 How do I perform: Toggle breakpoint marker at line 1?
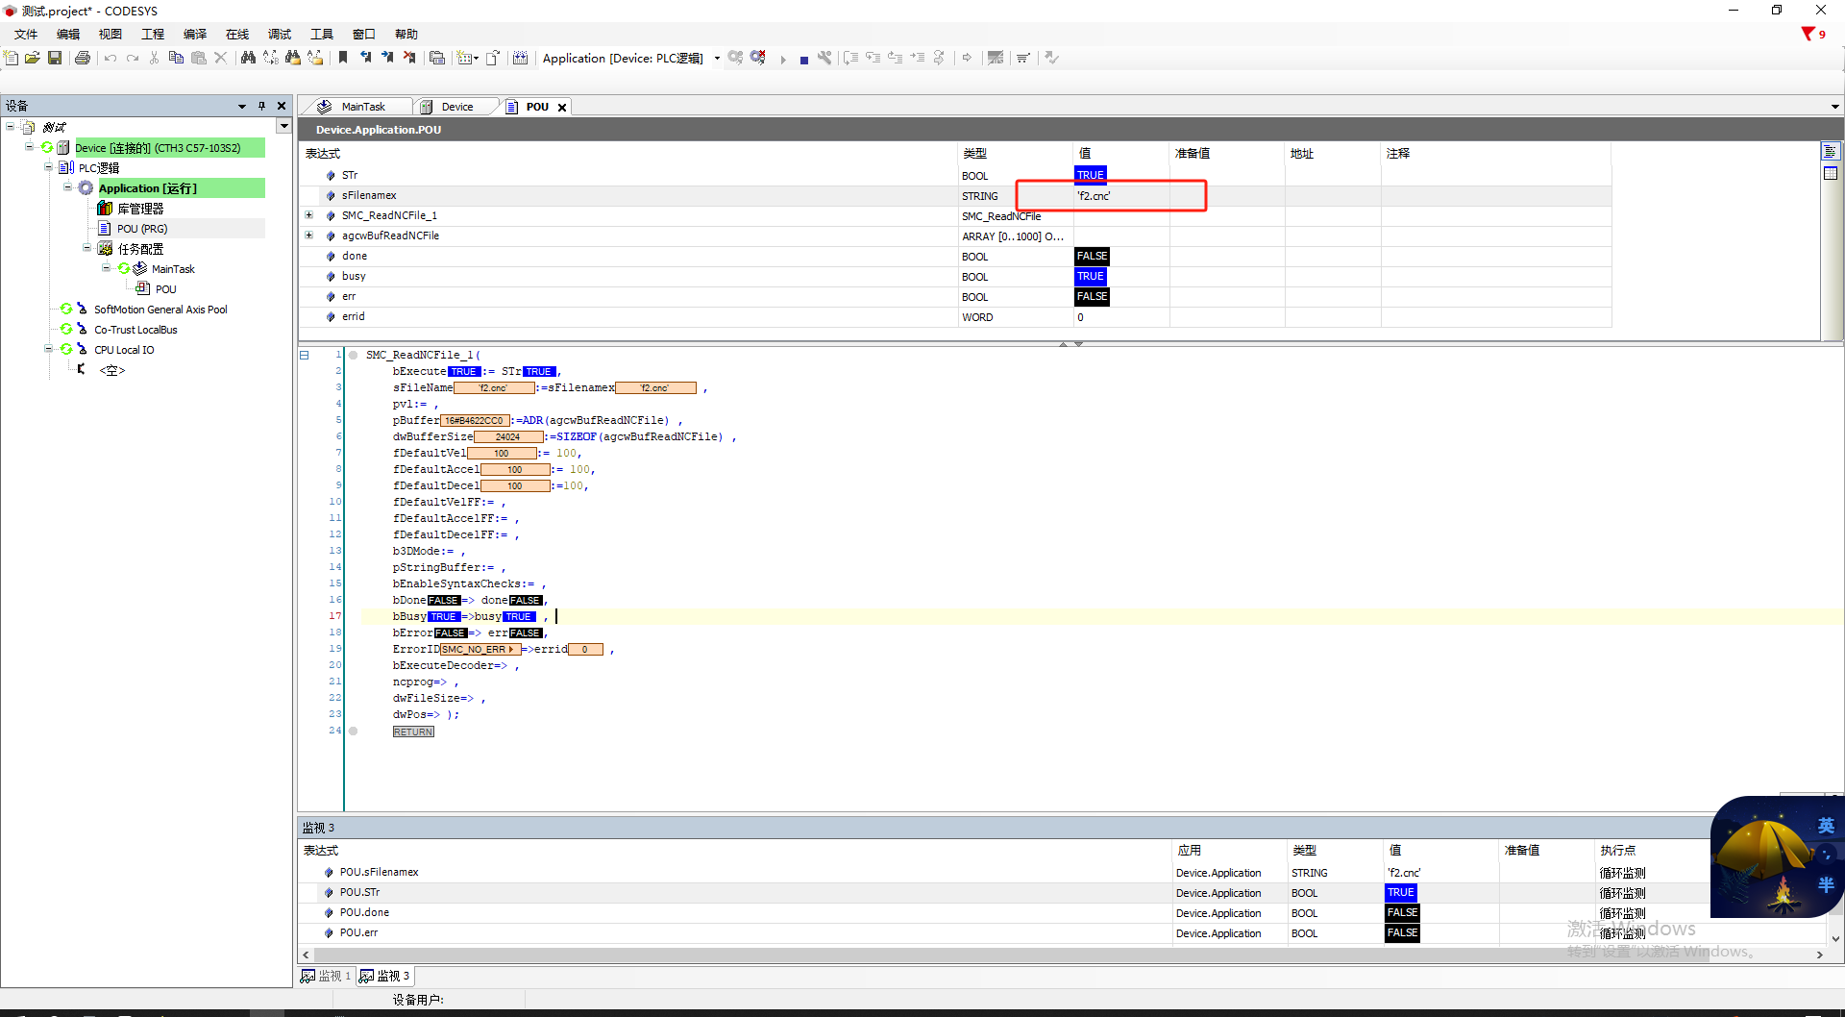coord(354,355)
